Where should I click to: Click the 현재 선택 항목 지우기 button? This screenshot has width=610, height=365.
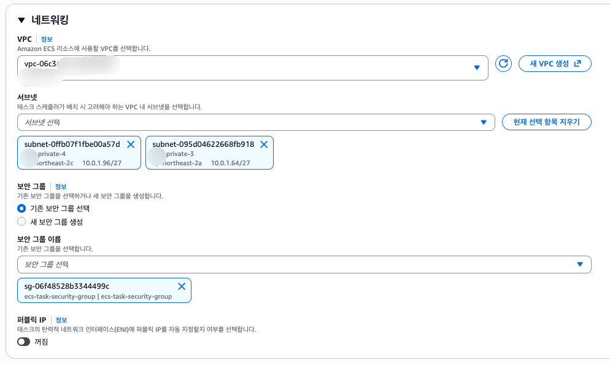pos(546,122)
